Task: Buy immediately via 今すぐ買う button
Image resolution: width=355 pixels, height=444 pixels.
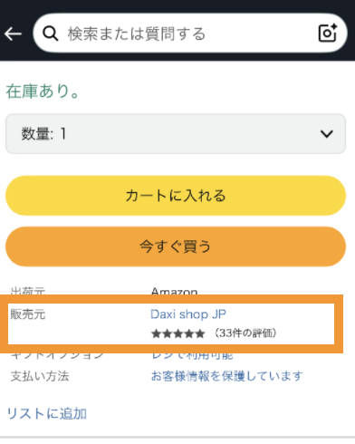Action: tap(176, 246)
